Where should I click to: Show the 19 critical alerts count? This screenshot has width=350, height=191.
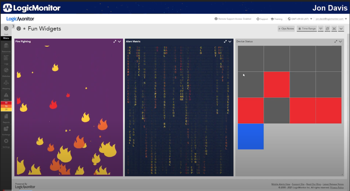(x=6, y=103)
